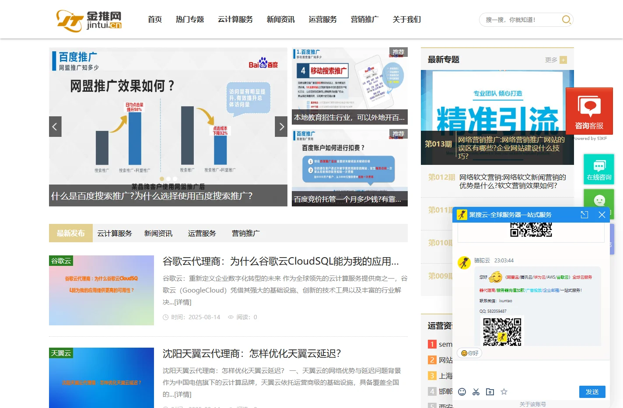Image resolution: width=623 pixels, height=408 pixels.
Task: Open 营销推广 in top navigation
Action: (x=365, y=19)
